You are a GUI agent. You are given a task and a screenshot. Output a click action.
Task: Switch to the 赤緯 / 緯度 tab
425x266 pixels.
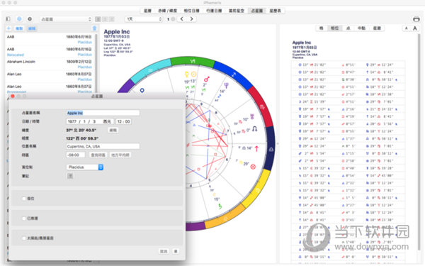pyautogui.click(x=167, y=11)
